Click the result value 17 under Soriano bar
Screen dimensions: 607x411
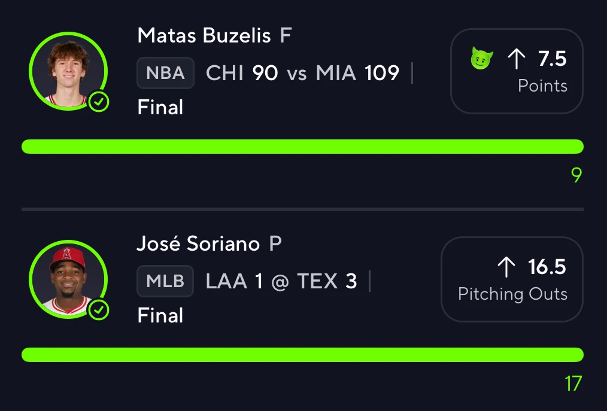[573, 383]
